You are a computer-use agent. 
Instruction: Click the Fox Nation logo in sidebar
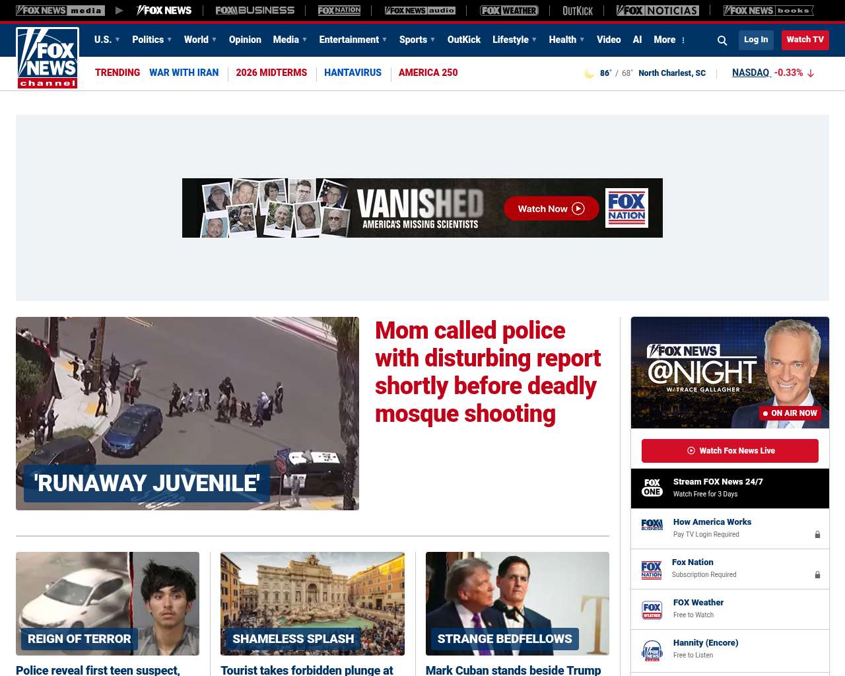tap(652, 570)
